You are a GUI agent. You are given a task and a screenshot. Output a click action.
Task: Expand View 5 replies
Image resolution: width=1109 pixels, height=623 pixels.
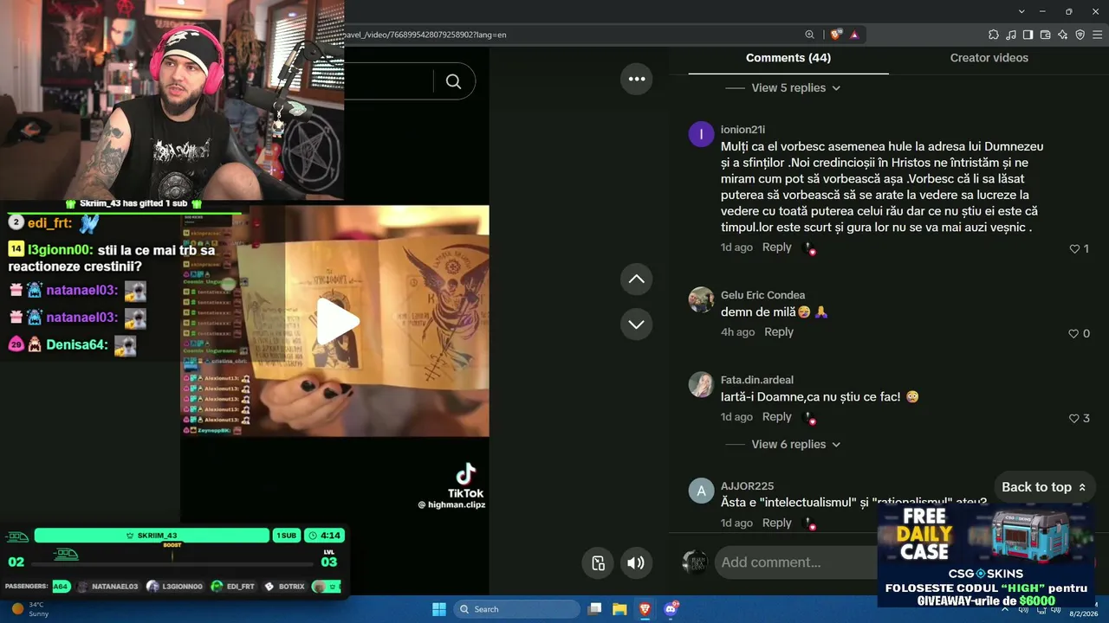point(795,87)
